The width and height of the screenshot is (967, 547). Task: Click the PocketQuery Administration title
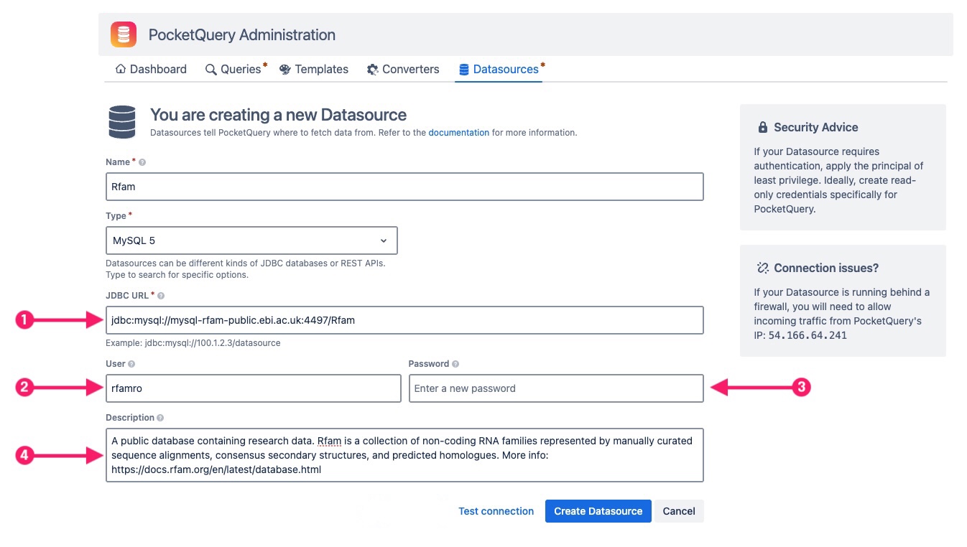[242, 34]
